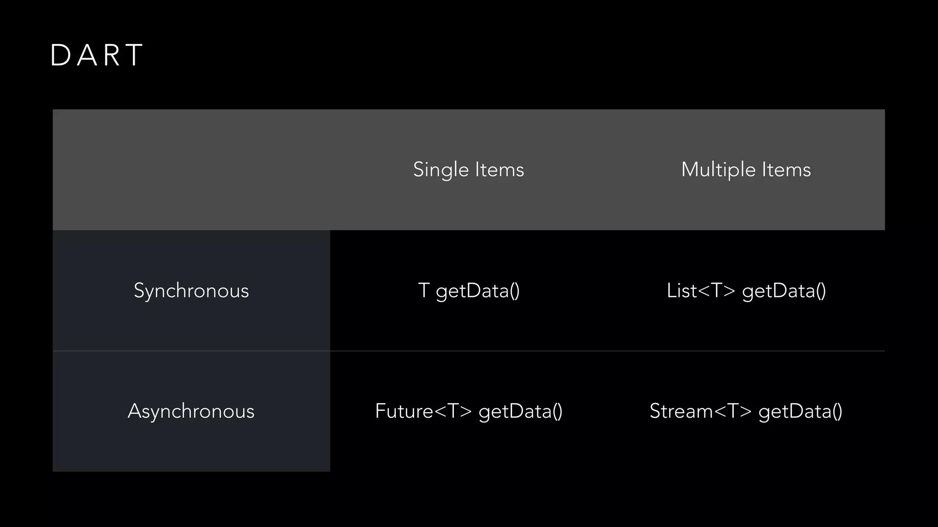Select the Asynchronous row label

(x=191, y=411)
